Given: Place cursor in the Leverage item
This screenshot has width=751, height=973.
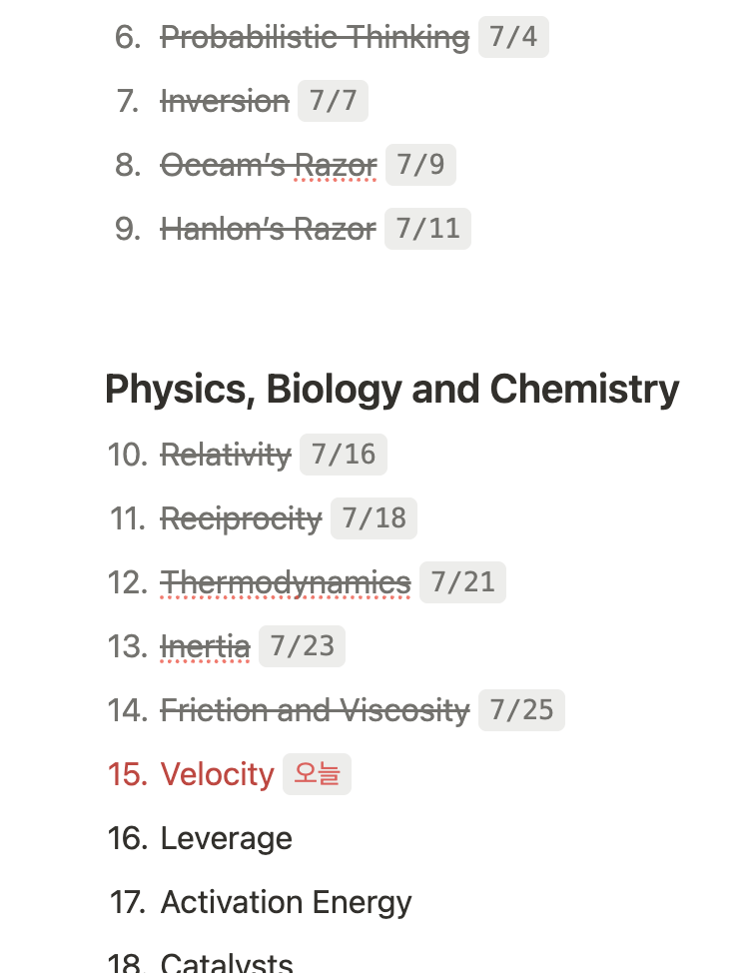Looking at the screenshot, I should click(227, 839).
